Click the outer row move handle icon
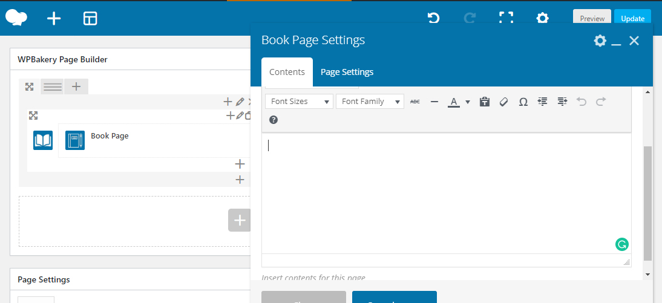This screenshot has width=662, height=303. coord(29,86)
